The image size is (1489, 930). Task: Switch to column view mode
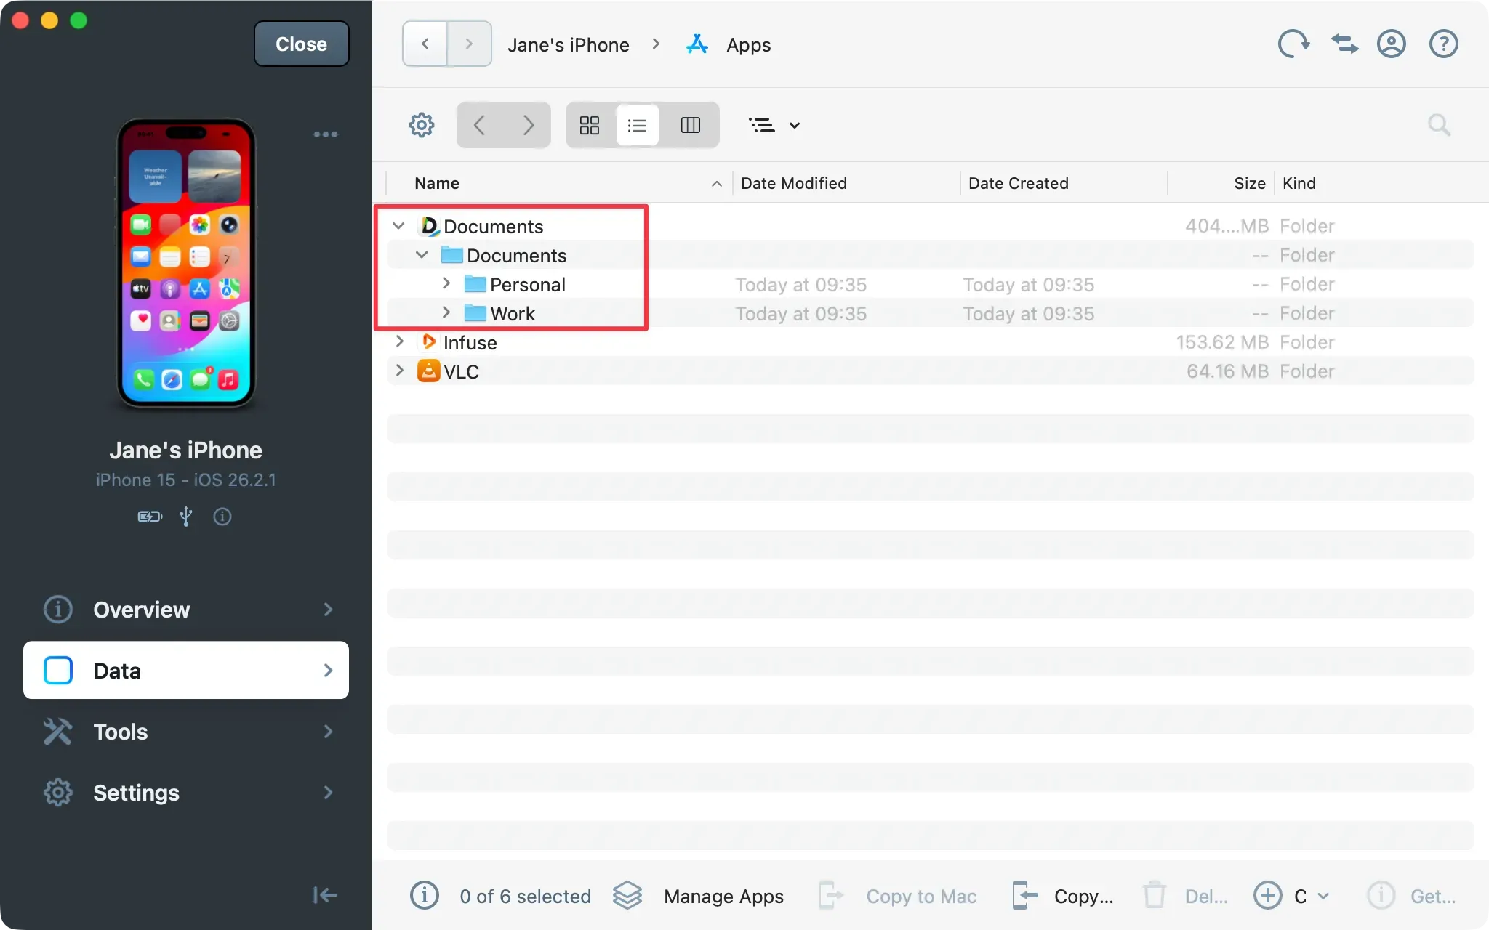(690, 124)
